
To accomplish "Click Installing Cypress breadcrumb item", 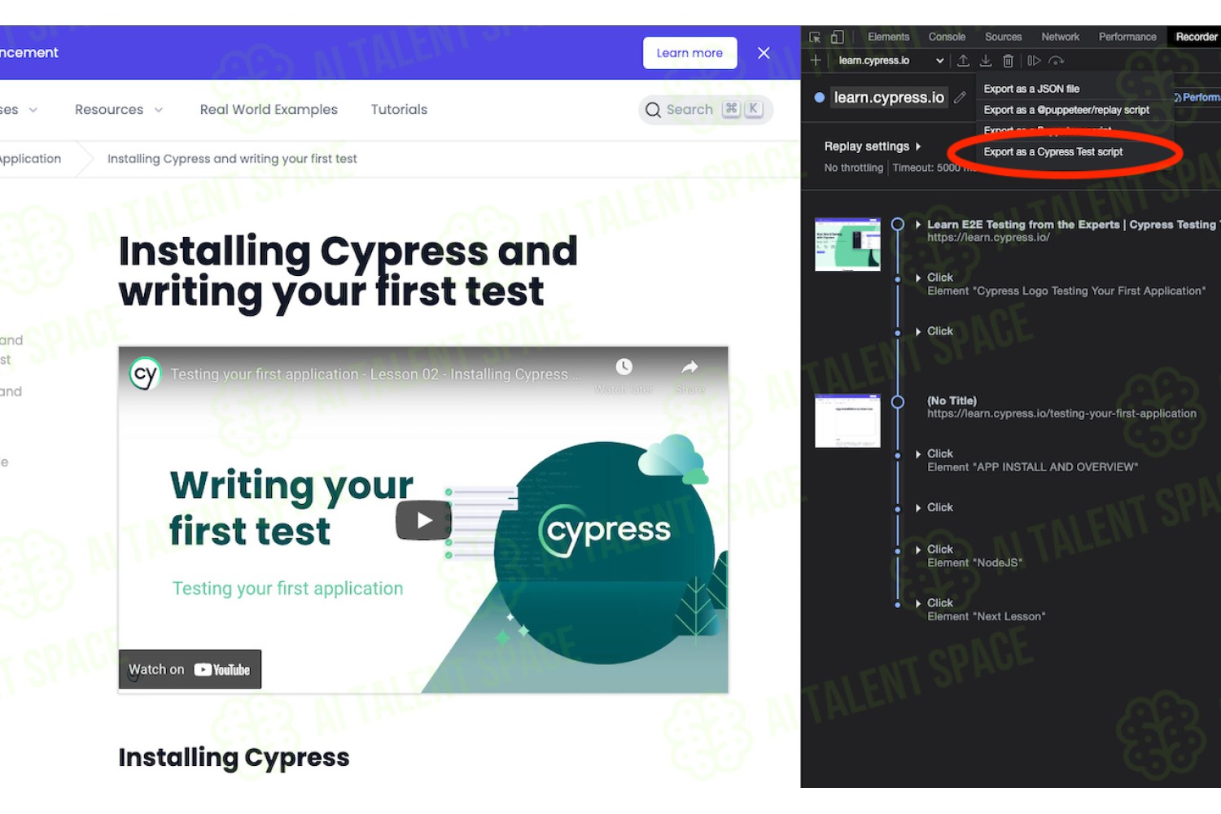I will 232,159.
